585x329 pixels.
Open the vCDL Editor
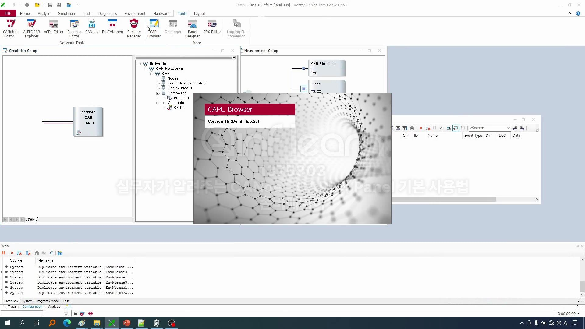(54, 27)
